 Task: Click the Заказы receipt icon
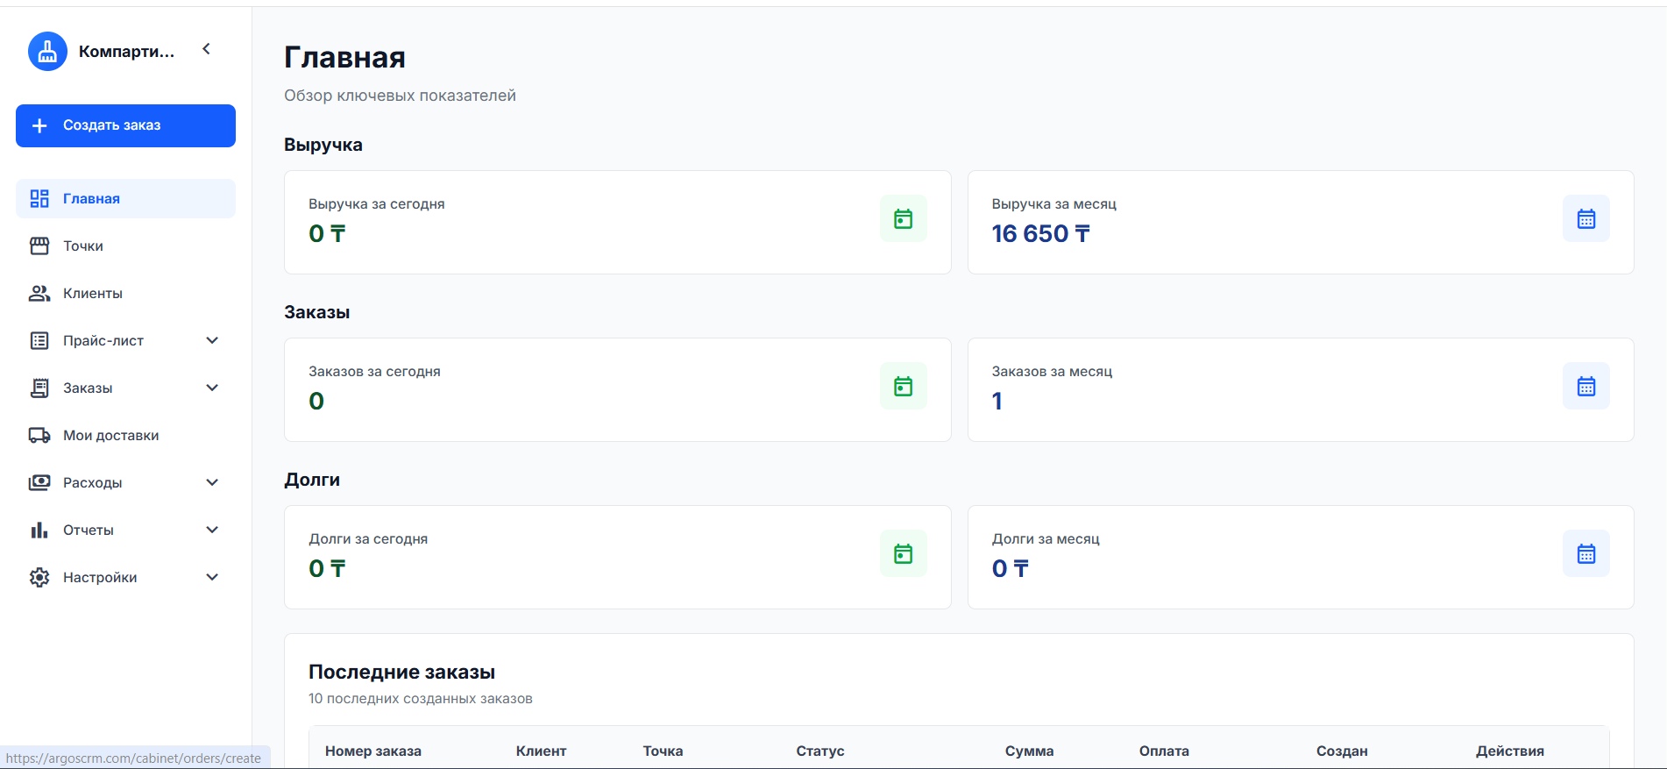[39, 388]
